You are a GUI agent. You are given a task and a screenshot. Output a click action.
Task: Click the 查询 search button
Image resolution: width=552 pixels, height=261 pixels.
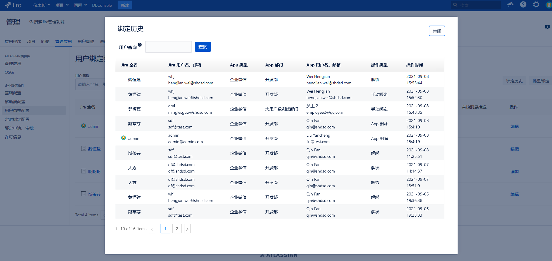(x=203, y=47)
